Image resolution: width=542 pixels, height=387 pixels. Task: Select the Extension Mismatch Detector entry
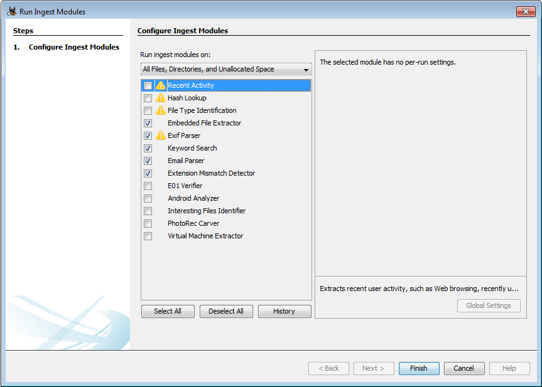[211, 173]
